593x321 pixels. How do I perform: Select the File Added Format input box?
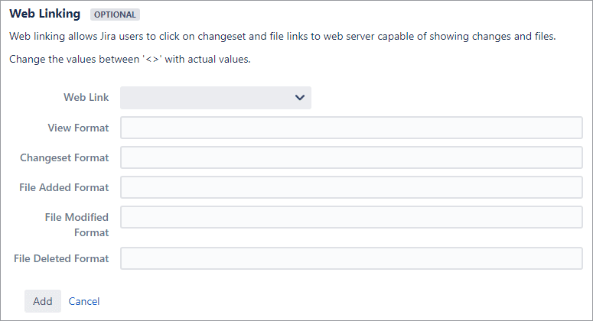pyautogui.click(x=351, y=187)
